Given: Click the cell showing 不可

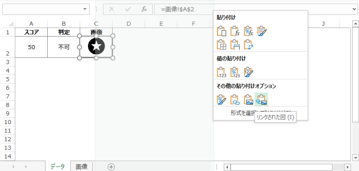Looking at the screenshot, I should (64, 47).
